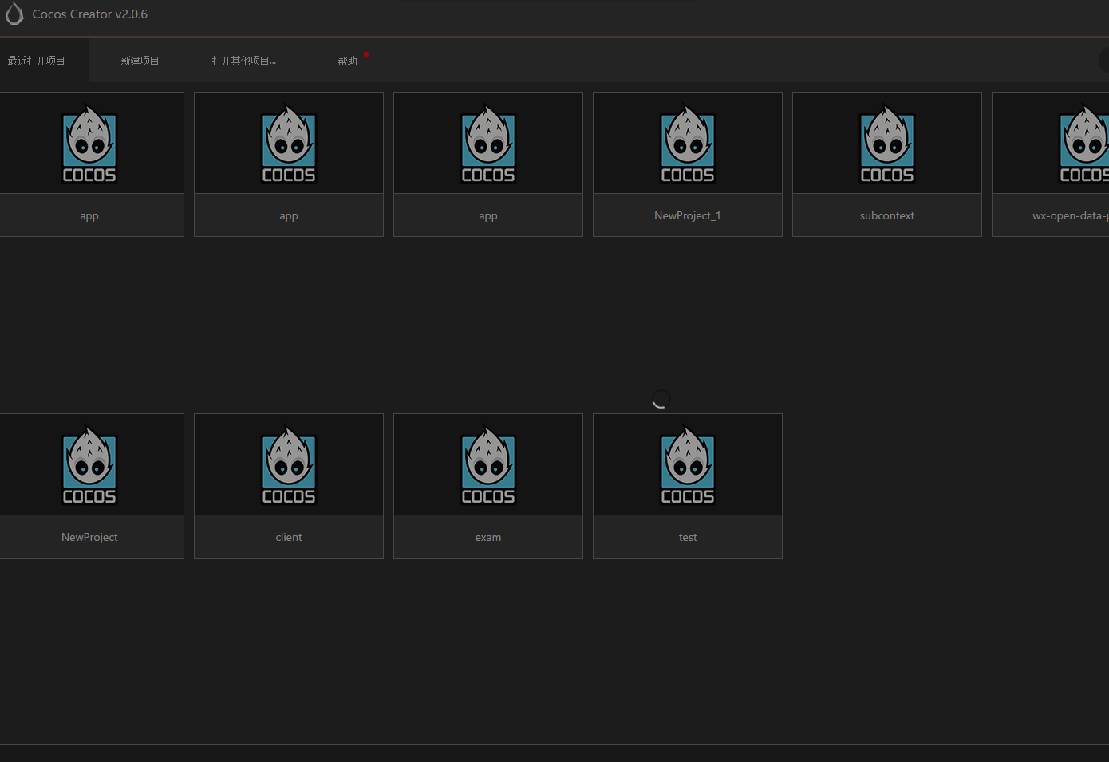Click the "client" project name

[289, 537]
